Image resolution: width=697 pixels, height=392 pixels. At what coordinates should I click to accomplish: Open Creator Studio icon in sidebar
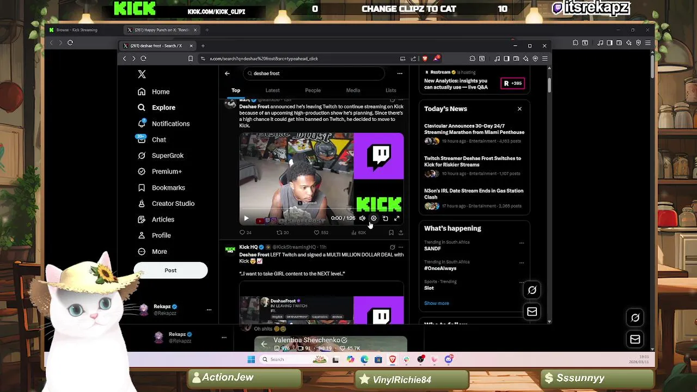(142, 204)
